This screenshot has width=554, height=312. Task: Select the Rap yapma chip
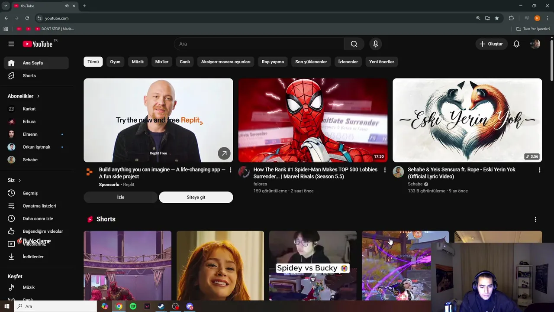[x=273, y=62]
